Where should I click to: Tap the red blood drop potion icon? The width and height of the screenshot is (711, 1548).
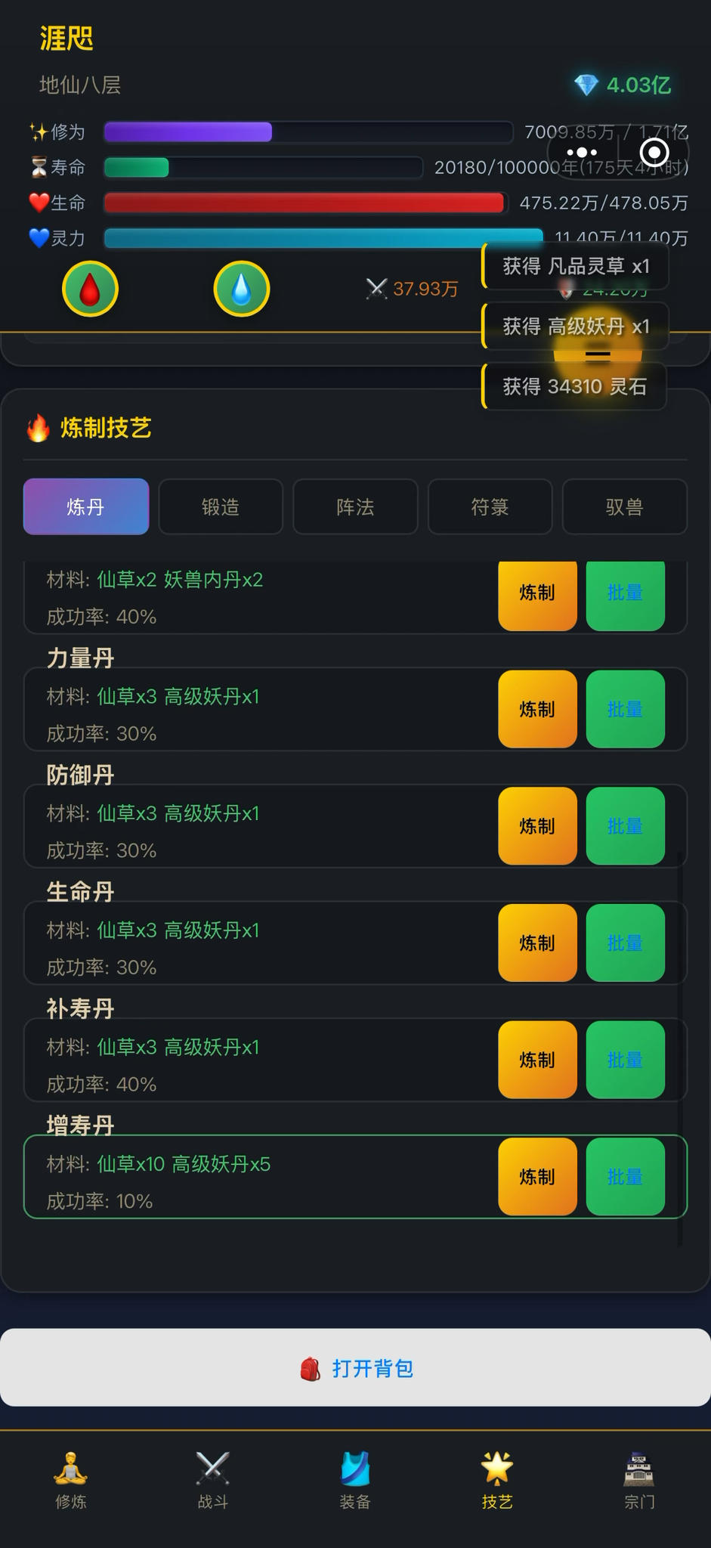[90, 289]
